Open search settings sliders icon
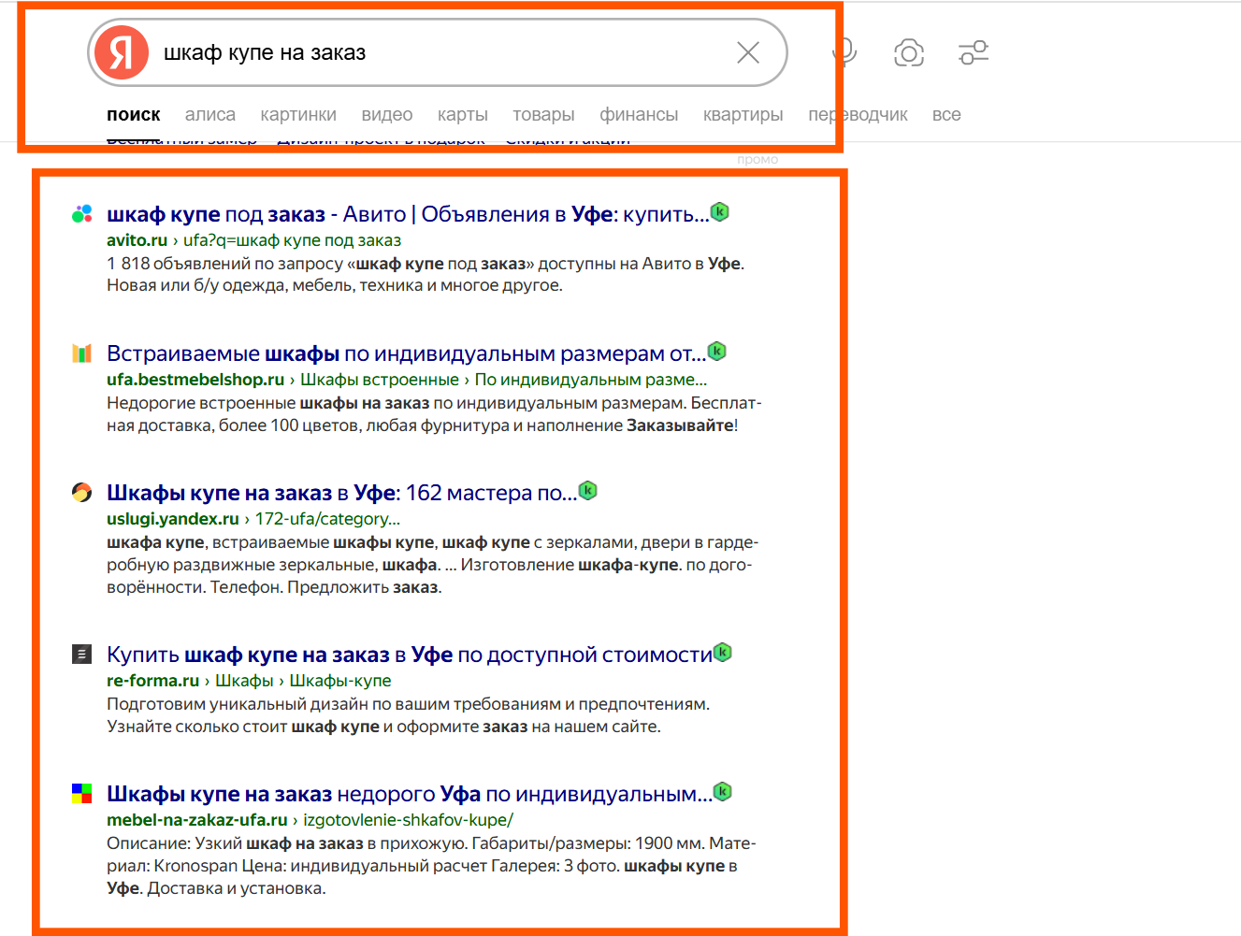 (x=974, y=52)
